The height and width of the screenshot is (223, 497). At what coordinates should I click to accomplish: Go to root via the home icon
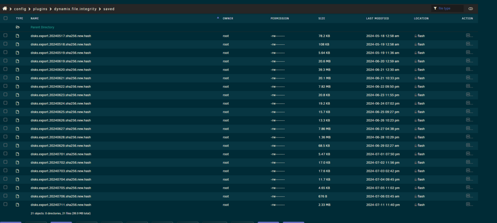(5, 9)
